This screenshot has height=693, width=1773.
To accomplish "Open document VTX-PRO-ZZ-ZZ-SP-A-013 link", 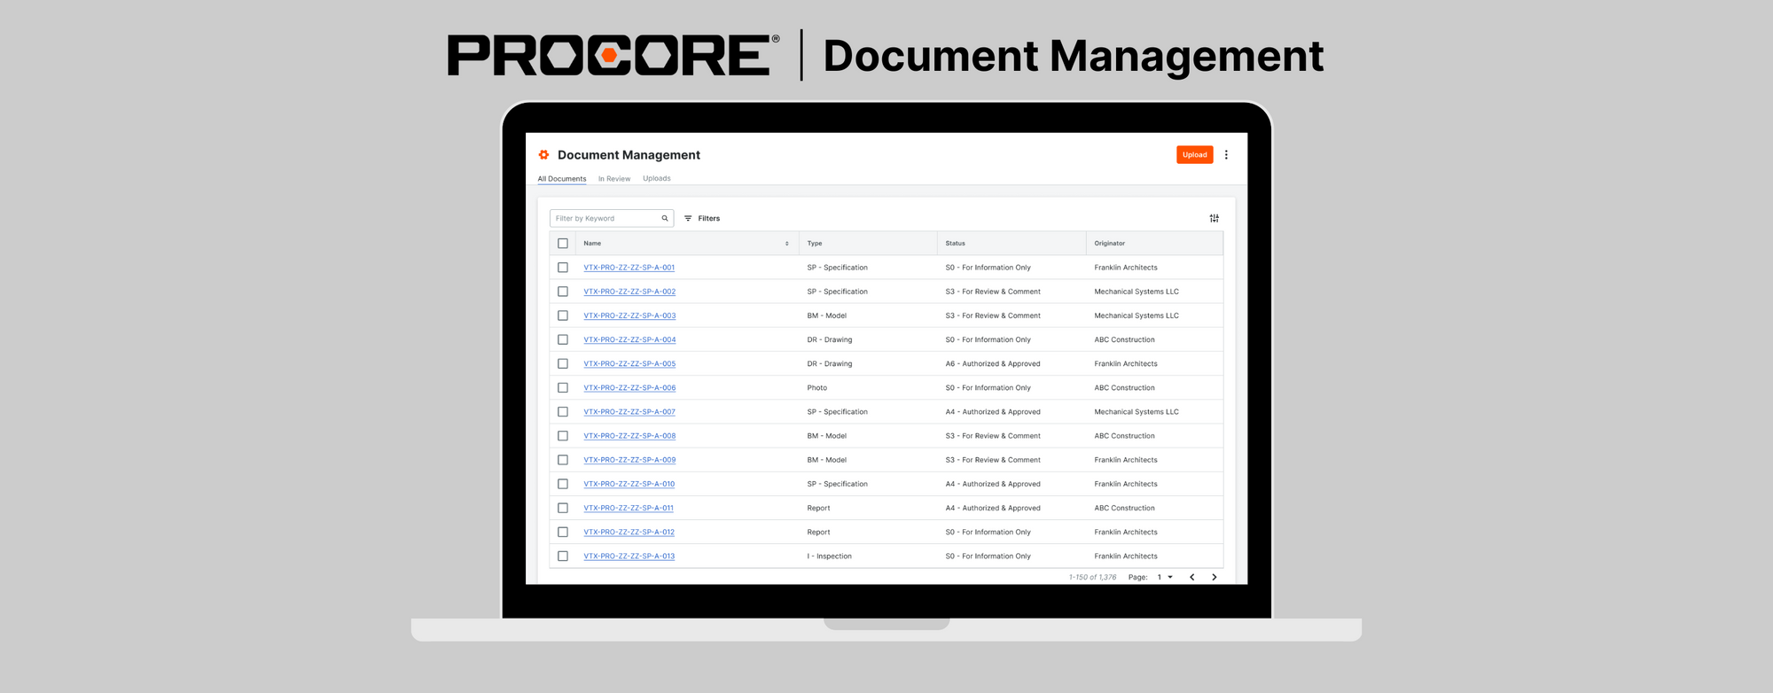I will (x=629, y=556).
